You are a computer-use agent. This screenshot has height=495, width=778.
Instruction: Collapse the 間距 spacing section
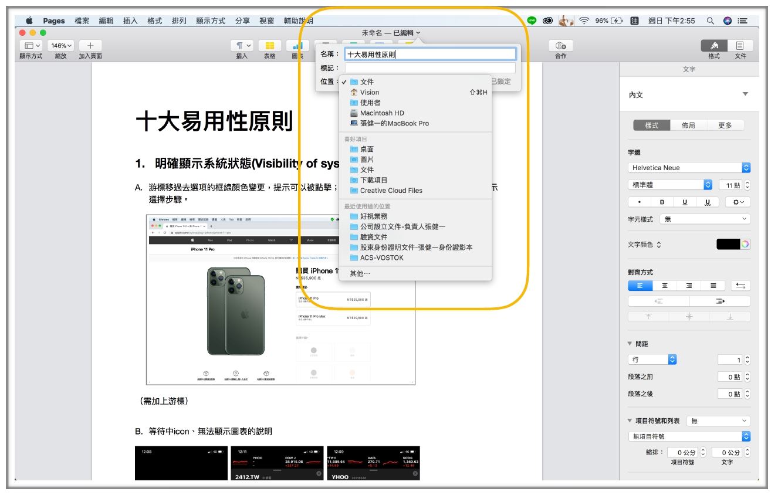coord(630,344)
